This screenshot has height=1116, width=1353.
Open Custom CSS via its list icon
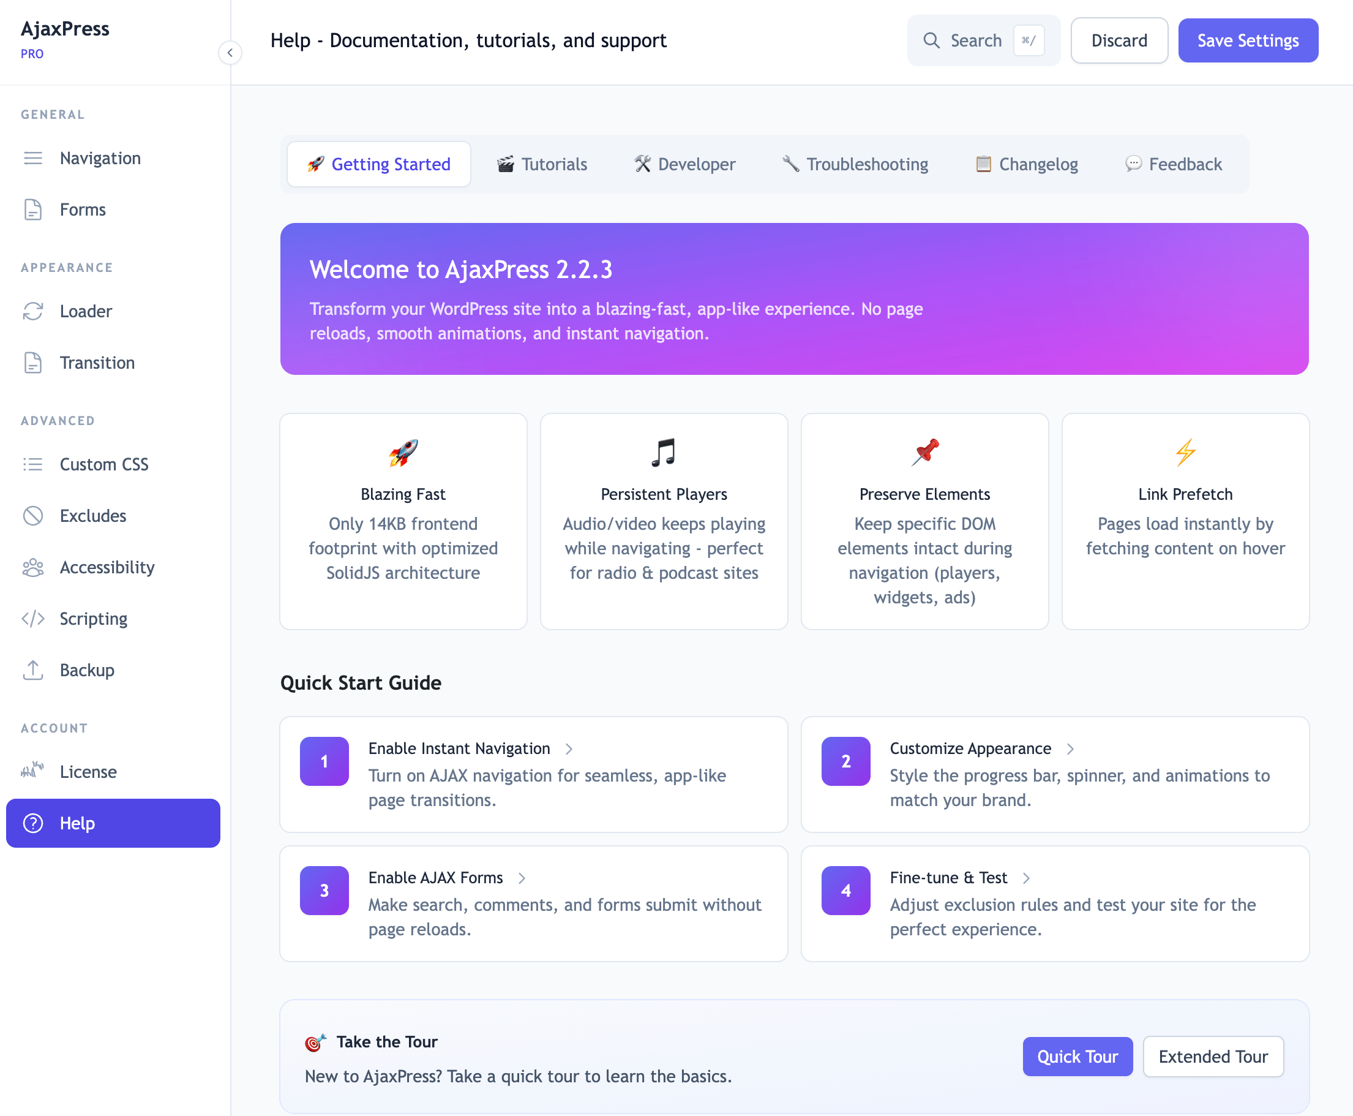pos(33,464)
